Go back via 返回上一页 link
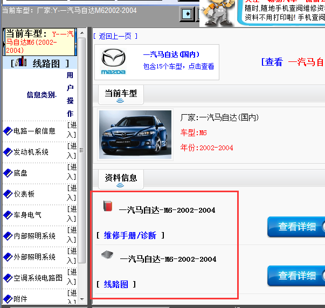 pos(115,36)
